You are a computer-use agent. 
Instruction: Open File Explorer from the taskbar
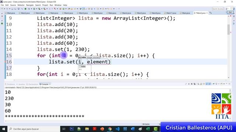click(87, 129)
